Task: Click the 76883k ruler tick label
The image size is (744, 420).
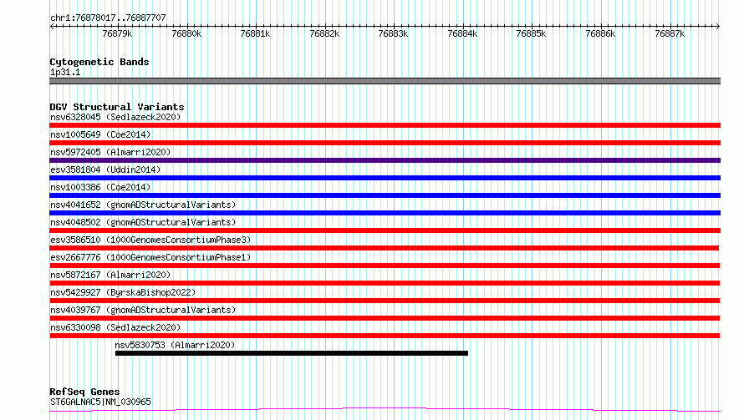Action: 393,33
